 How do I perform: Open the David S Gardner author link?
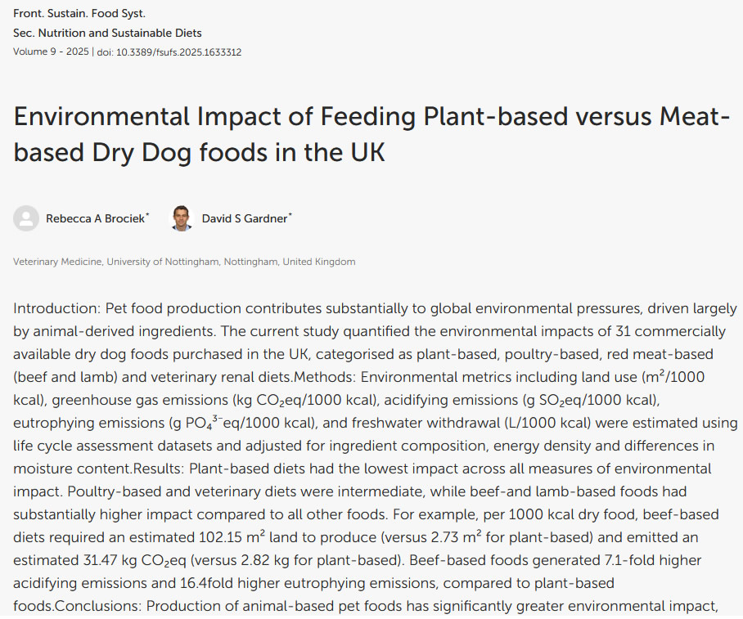(x=244, y=219)
